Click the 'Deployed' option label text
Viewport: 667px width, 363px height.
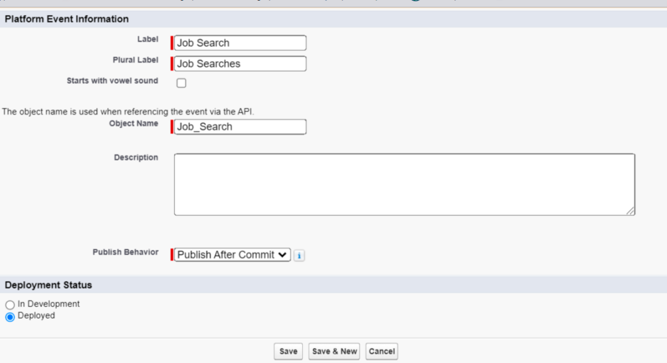(x=36, y=316)
